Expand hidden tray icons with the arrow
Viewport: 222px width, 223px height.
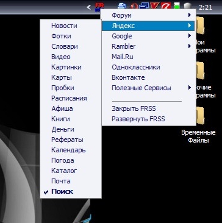tap(88, 7)
